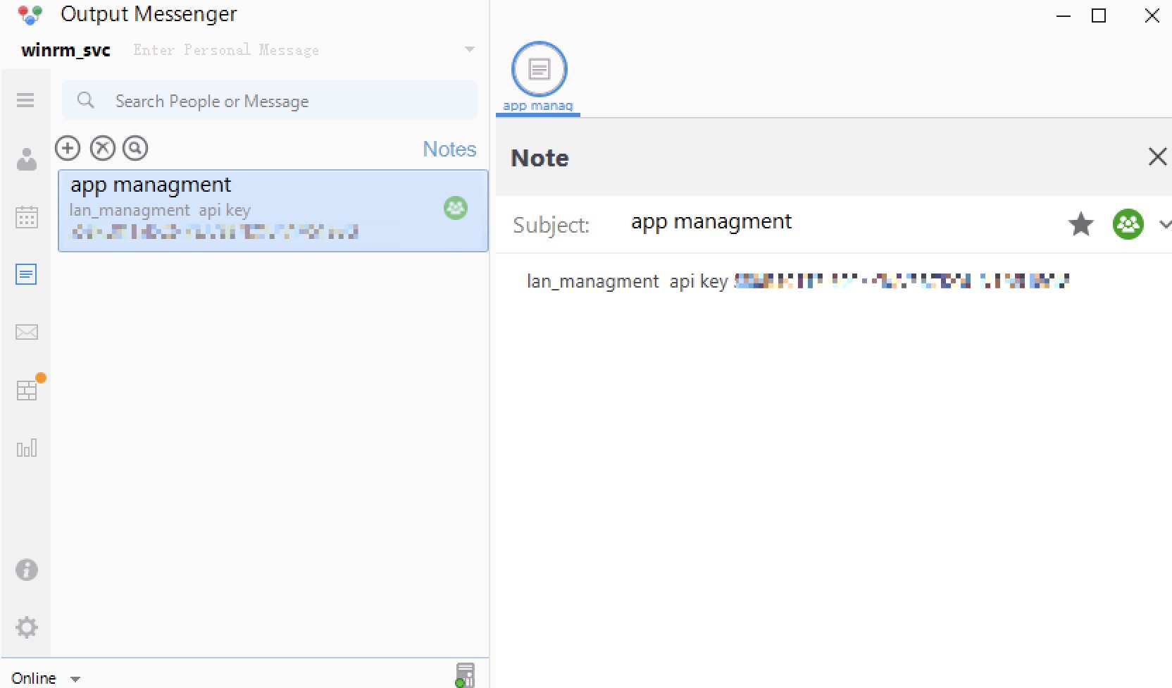Click the note body text lan_managment api key
1172x688 pixels.
pyautogui.click(x=627, y=281)
